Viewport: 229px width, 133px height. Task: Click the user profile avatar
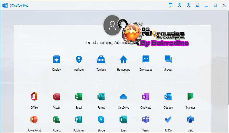[112, 25]
